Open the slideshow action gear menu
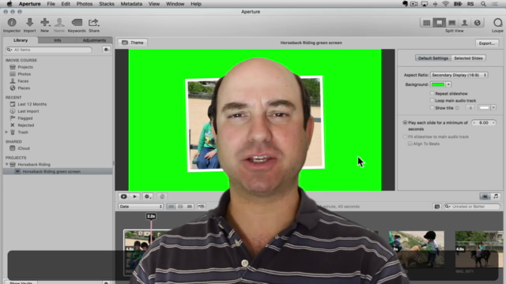 click(x=148, y=196)
